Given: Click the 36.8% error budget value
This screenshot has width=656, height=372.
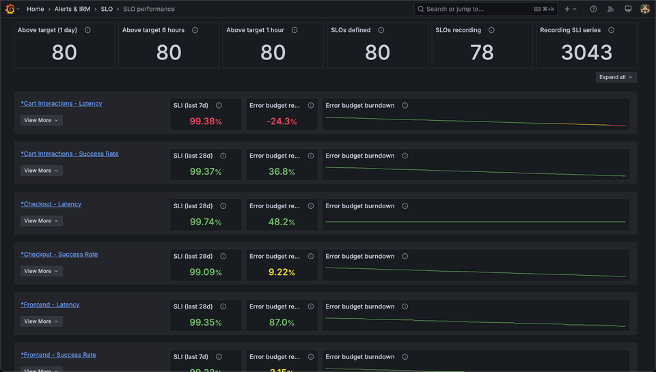Looking at the screenshot, I should click(282, 172).
